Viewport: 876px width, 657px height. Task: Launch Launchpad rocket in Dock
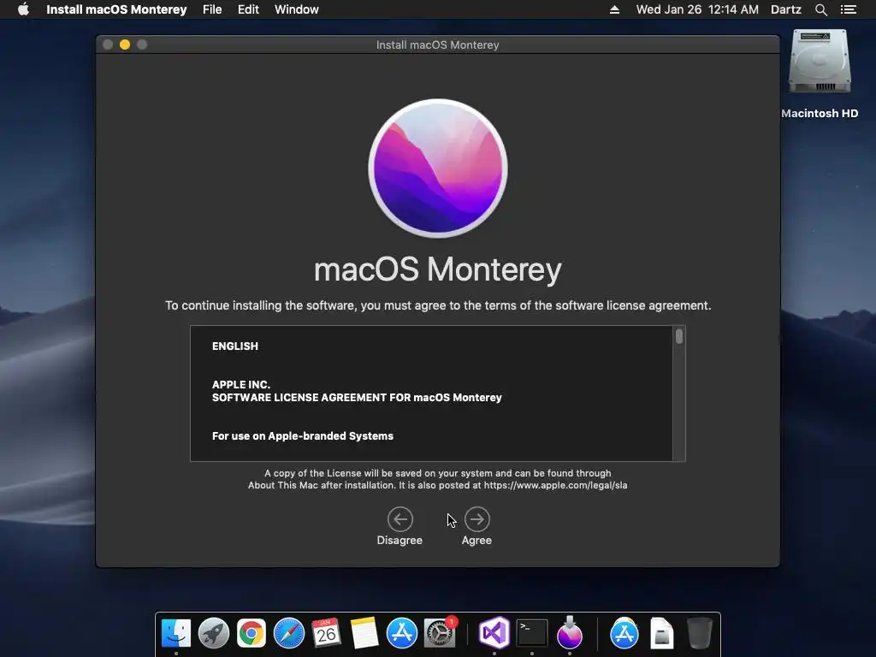[x=213, y=633]
